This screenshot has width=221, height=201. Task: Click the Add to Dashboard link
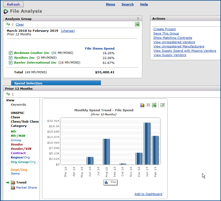(x=148, y=194)
